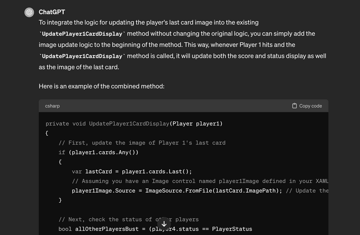This screenshot has height=235, width=360.
Task: Click the 'First, update the image' comment
Action: [x=142, y=143]
